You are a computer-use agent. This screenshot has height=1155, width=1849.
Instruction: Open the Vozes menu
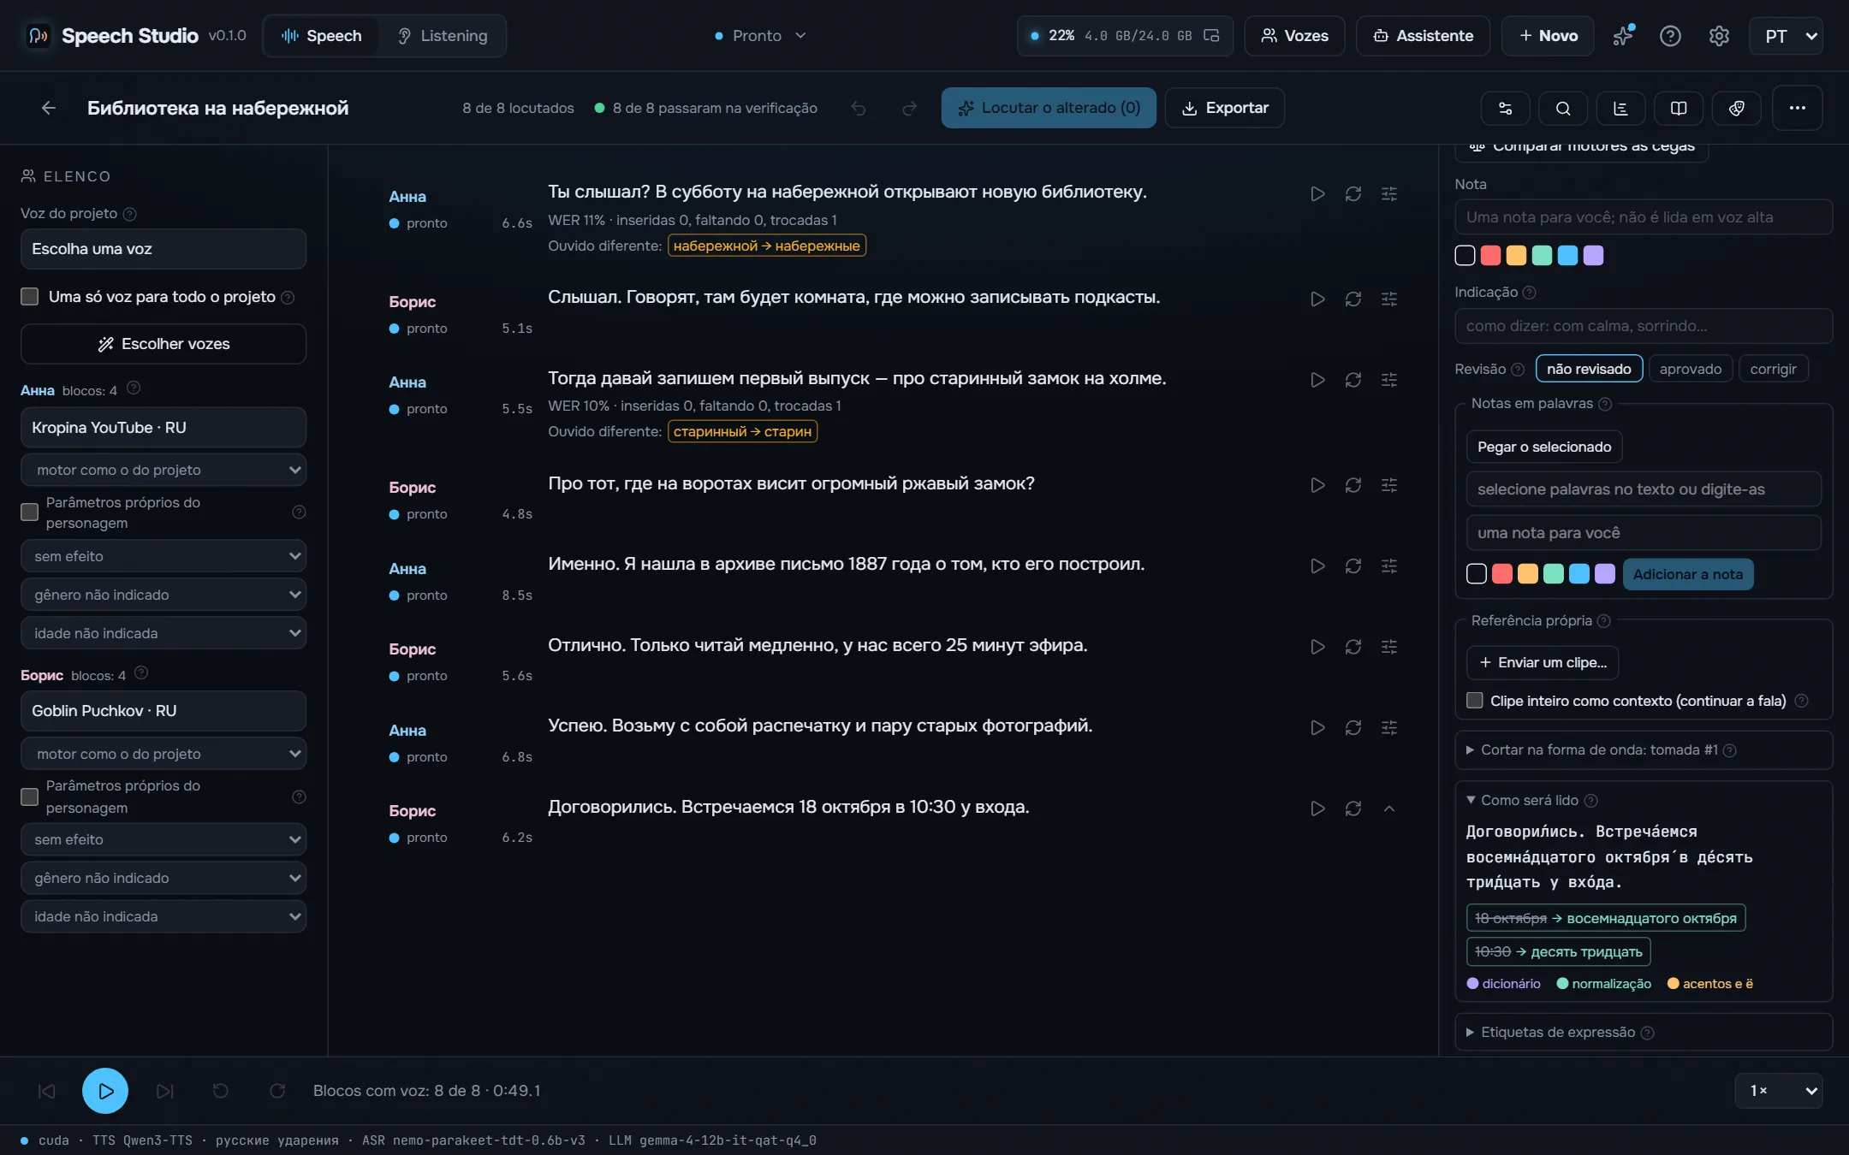point(1294,36)
